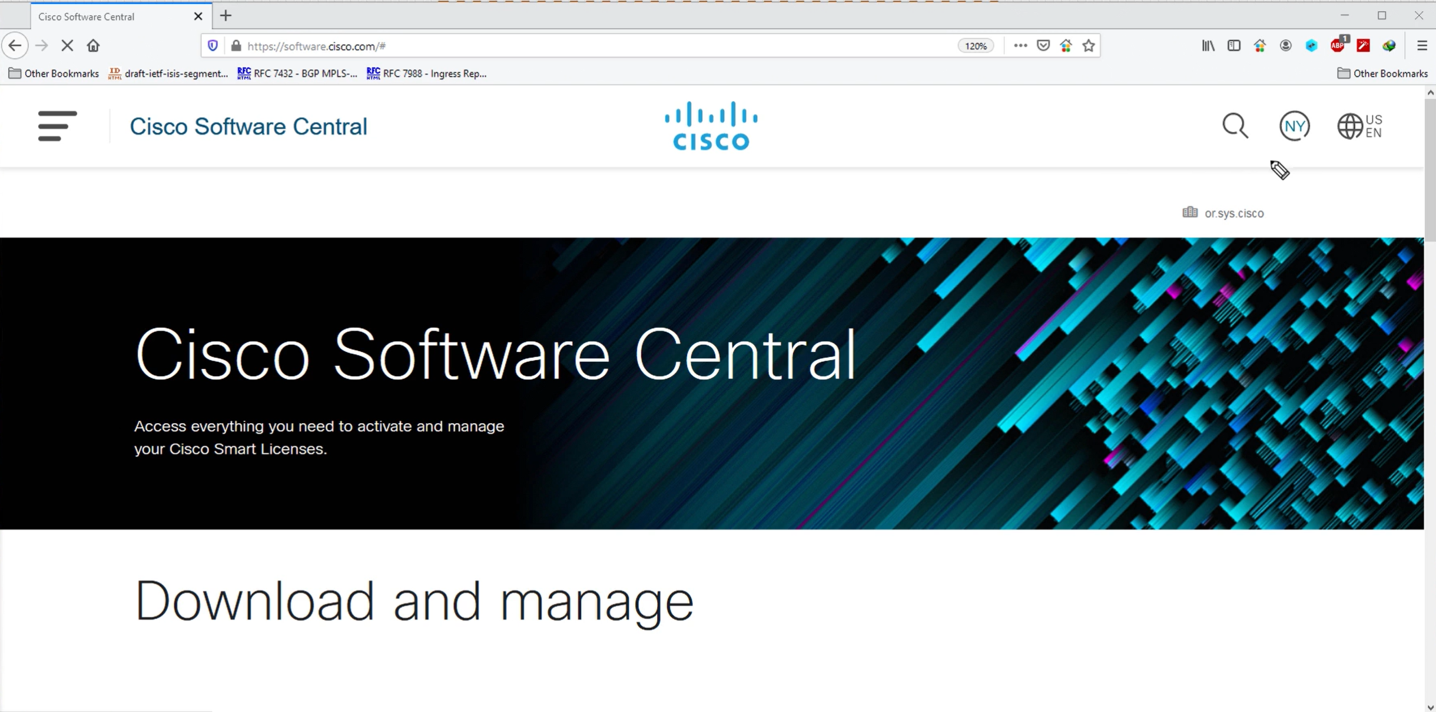
Task: Open the hamburger navigation menu
Action: (x=57, y=126)
